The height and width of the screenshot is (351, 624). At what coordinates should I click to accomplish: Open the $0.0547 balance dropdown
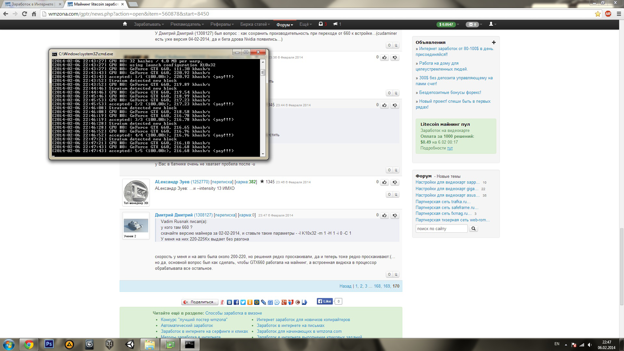(448, 24)
